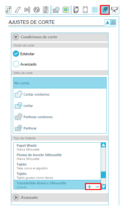Click the Send to Silhouette icon

click(x=114, y=10)
